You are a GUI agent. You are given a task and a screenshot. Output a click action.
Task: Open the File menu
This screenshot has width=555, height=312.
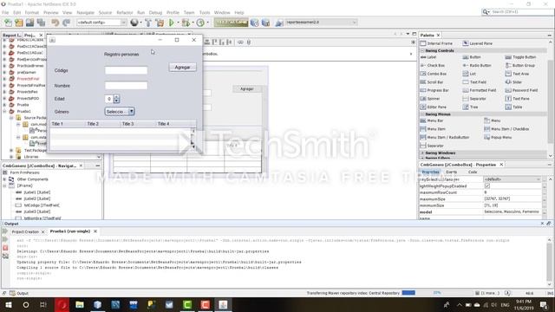(5, 12)
